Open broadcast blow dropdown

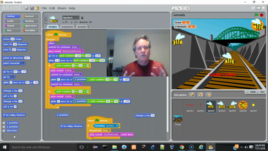109,130
